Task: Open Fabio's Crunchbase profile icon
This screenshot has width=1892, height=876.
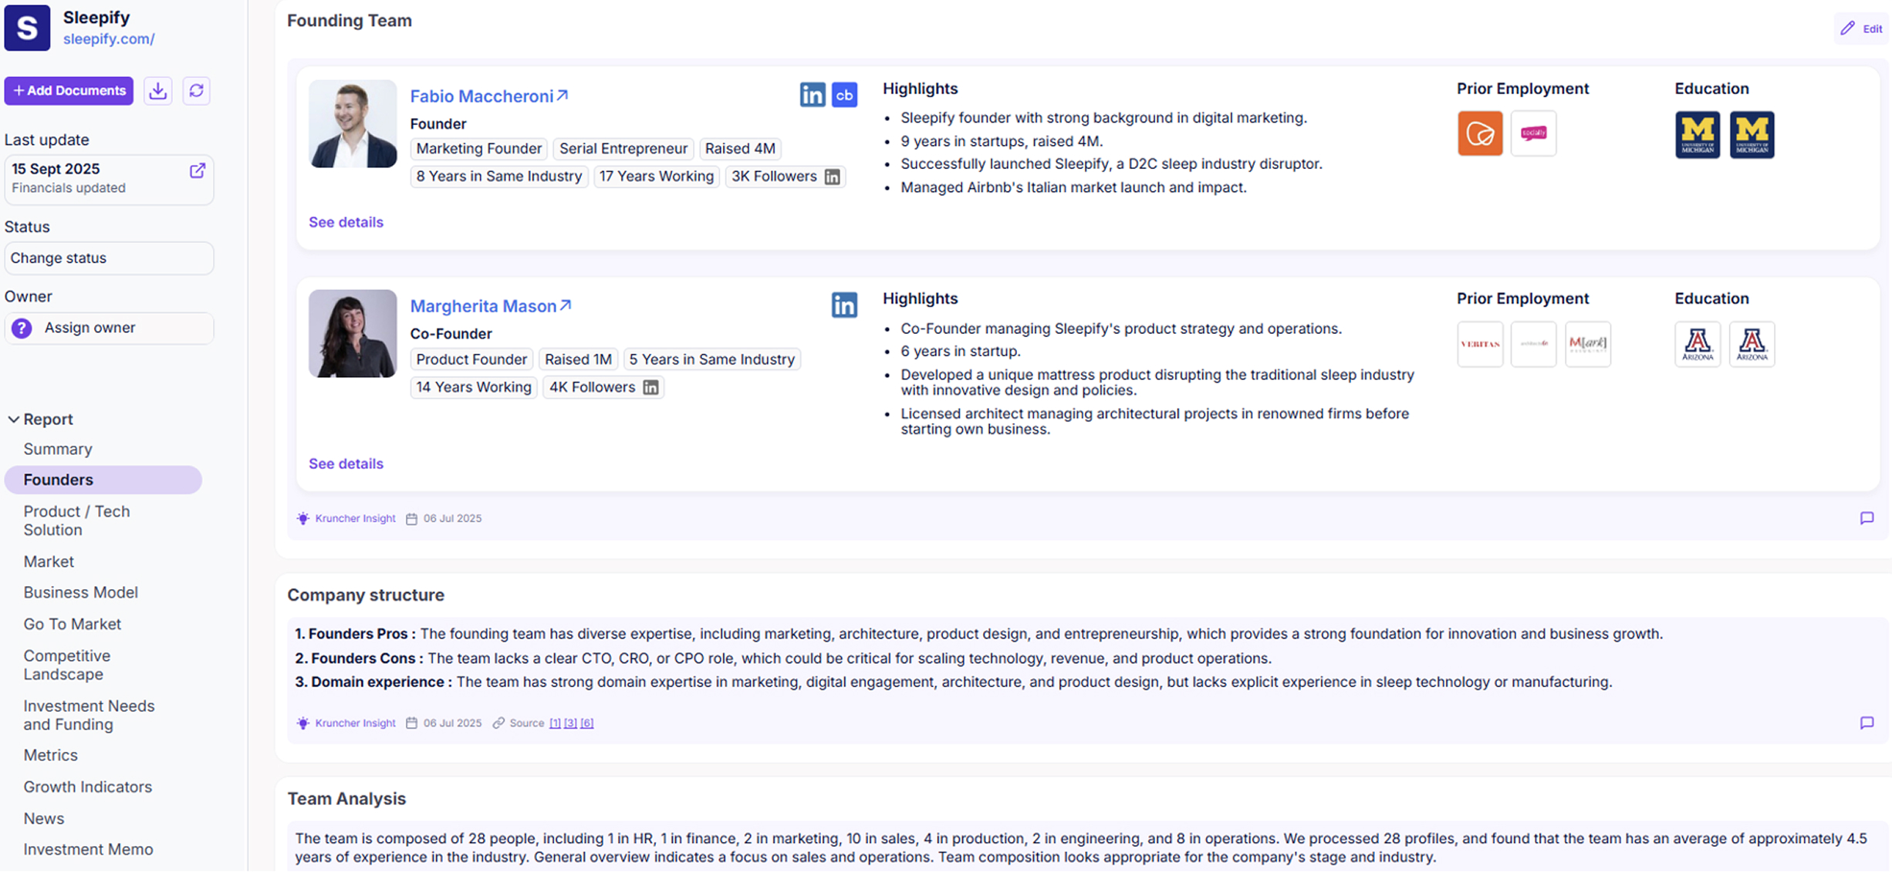Action: pyautogui.click(x=844, y=95)
